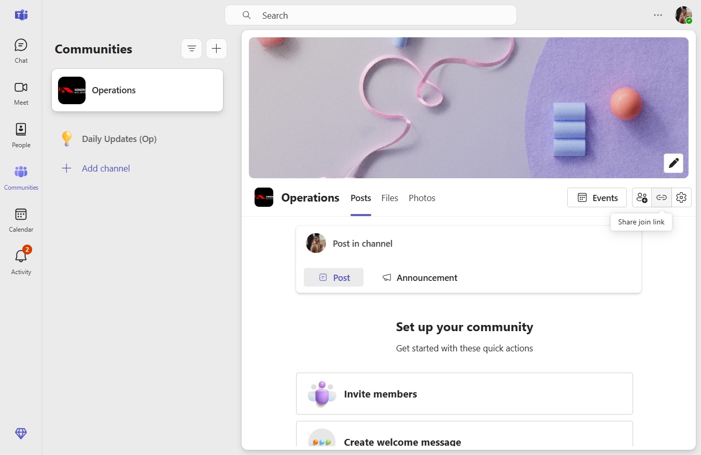Screen dimensions: 701x455
Task: Open the Chat section in sidebar
Action: (21, 51)
